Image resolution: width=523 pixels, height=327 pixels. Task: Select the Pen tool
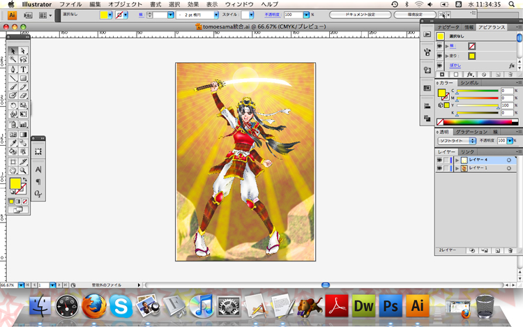[x=13, y=70]
